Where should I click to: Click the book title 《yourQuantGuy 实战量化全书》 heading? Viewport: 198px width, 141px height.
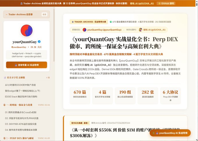(124, 43)
